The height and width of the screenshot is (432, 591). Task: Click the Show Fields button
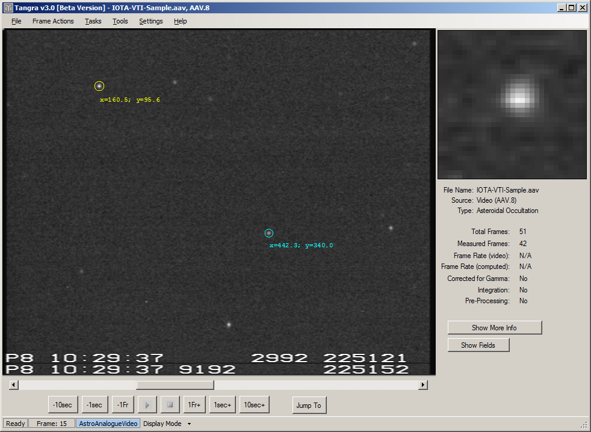tap(478, 345)
